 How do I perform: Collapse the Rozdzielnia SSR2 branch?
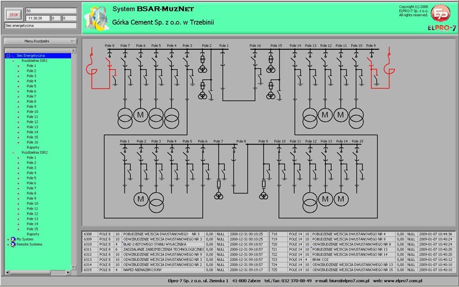pyautogui.click(x=13, y=153)
